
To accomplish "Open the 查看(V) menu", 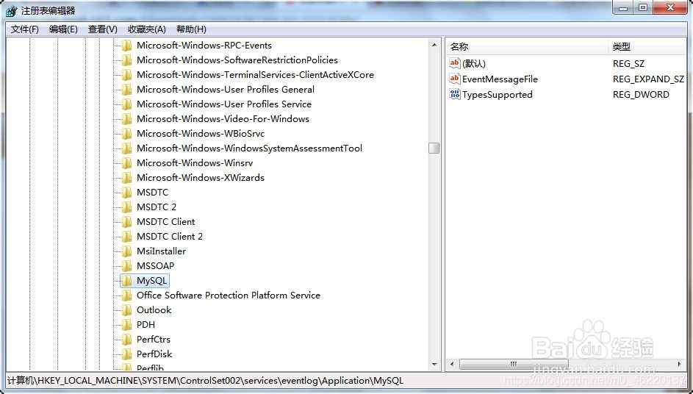I will [103, 29].
